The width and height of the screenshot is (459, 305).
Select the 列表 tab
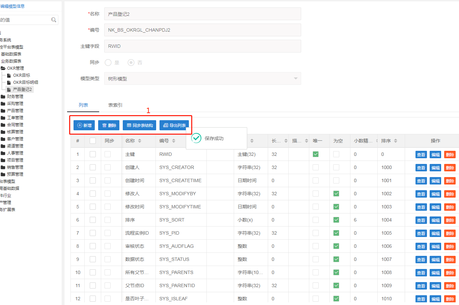pos(83,105)
